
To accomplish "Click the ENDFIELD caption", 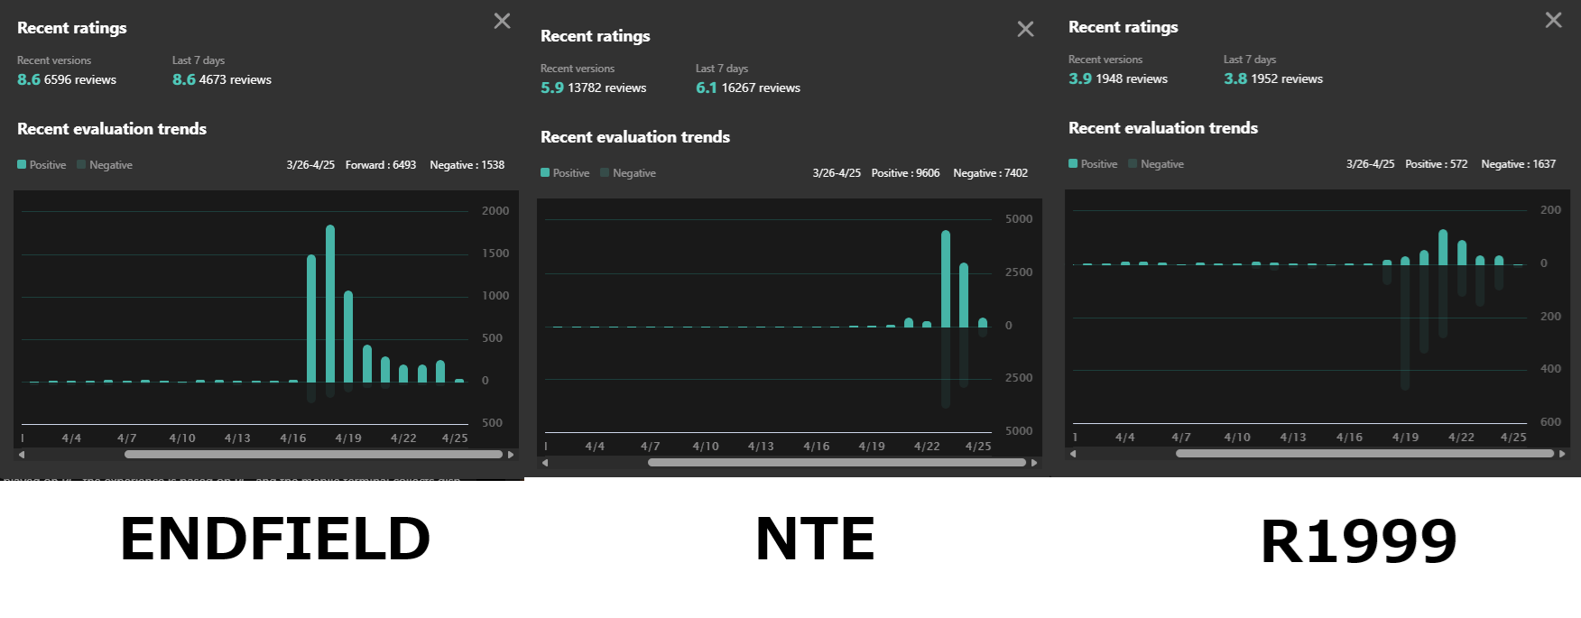I will tap(275, 539).
